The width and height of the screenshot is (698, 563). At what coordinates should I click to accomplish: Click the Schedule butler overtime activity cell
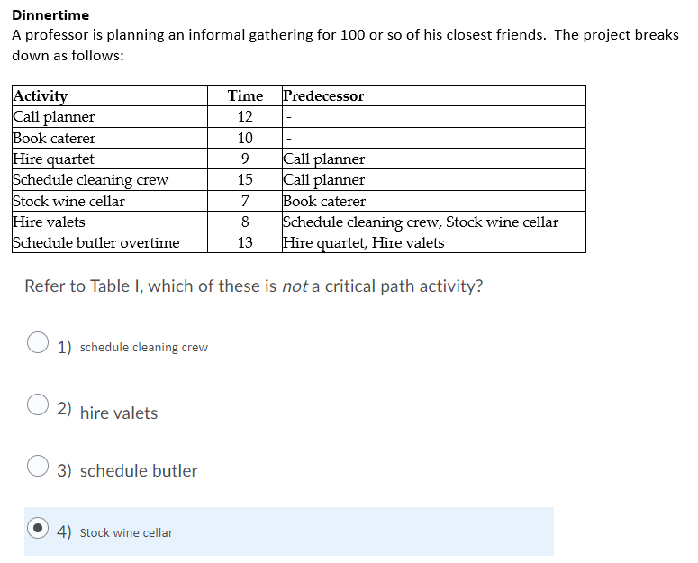(x=110, y=242)
